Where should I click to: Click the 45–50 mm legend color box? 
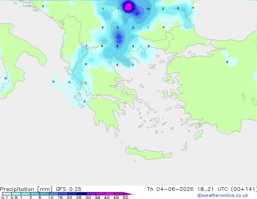pos(119,194)
